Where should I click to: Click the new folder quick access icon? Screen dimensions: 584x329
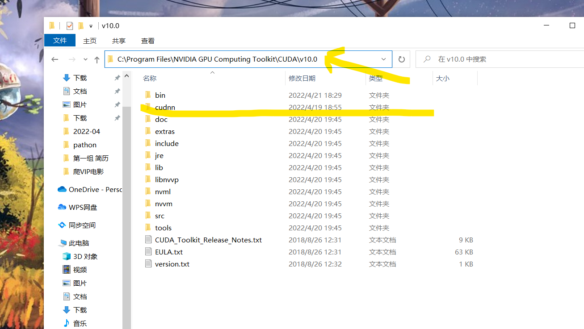coord(81,25)
